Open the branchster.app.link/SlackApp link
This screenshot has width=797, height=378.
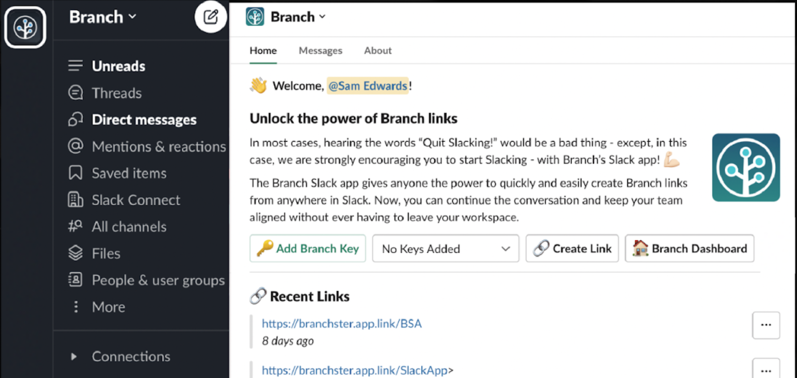coord(355,370)
